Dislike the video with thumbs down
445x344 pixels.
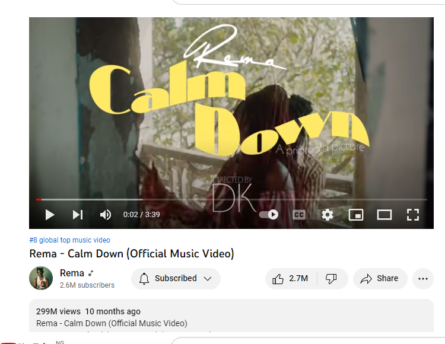331,279
